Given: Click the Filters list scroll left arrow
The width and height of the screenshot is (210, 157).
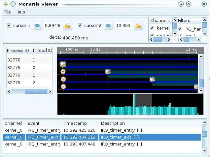Looking at the screenshot, I should tap(181, 40).
